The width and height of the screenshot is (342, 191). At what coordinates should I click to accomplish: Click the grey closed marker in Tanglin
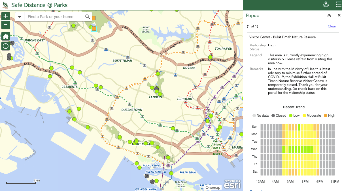[x=157, y=88]
